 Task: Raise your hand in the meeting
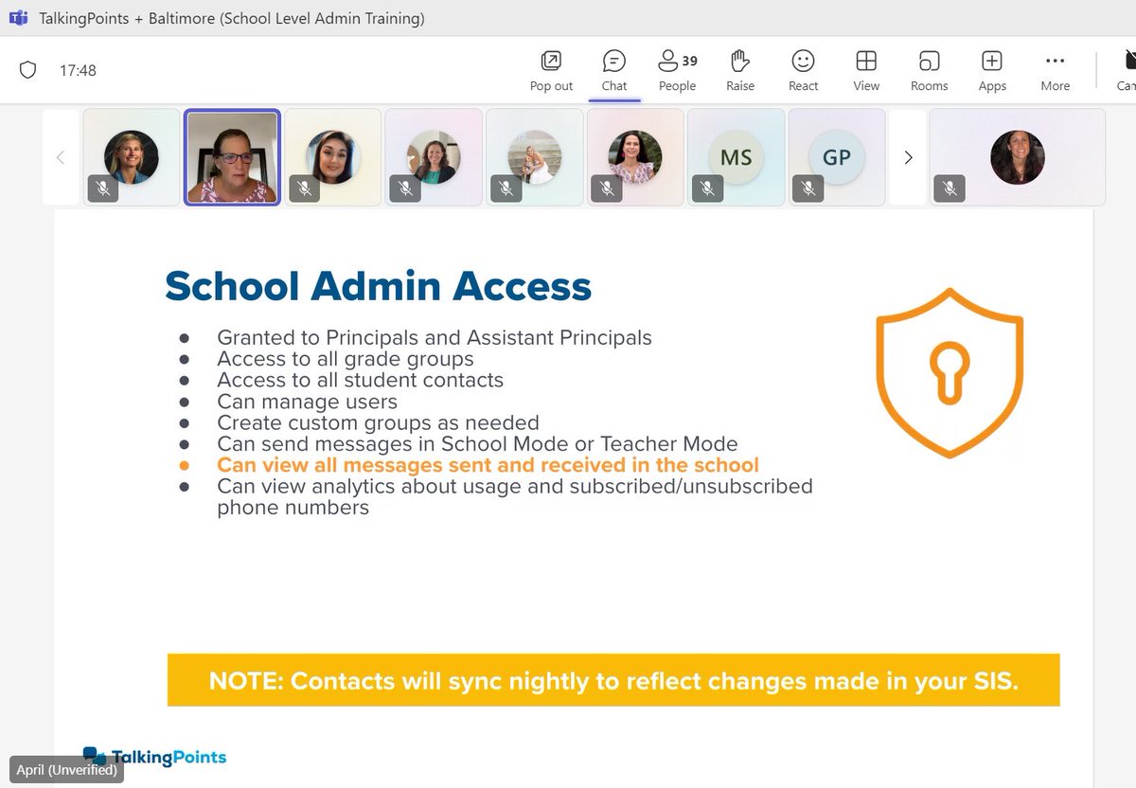(740, 71)
